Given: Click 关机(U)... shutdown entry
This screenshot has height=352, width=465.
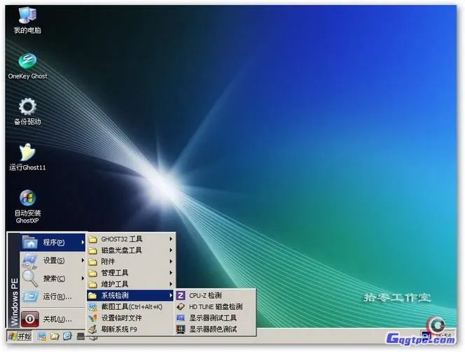Looking at the screenshot, I should [53, 319].
